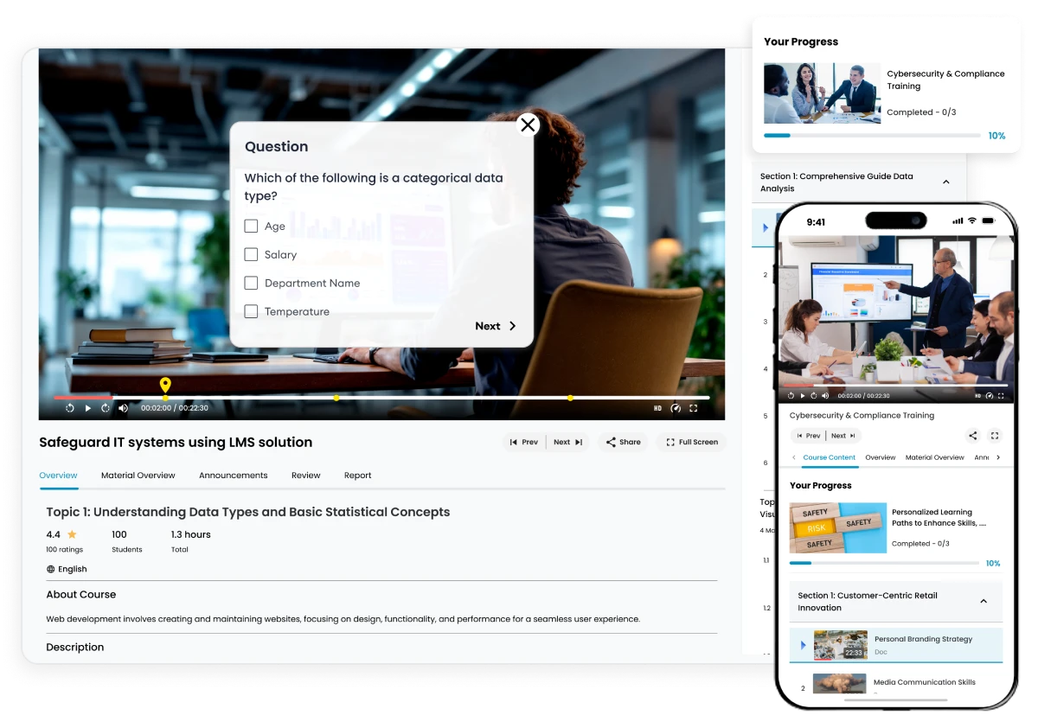Click Next in the Question dialog
The image size is (1038, 728).
point(495,326)
